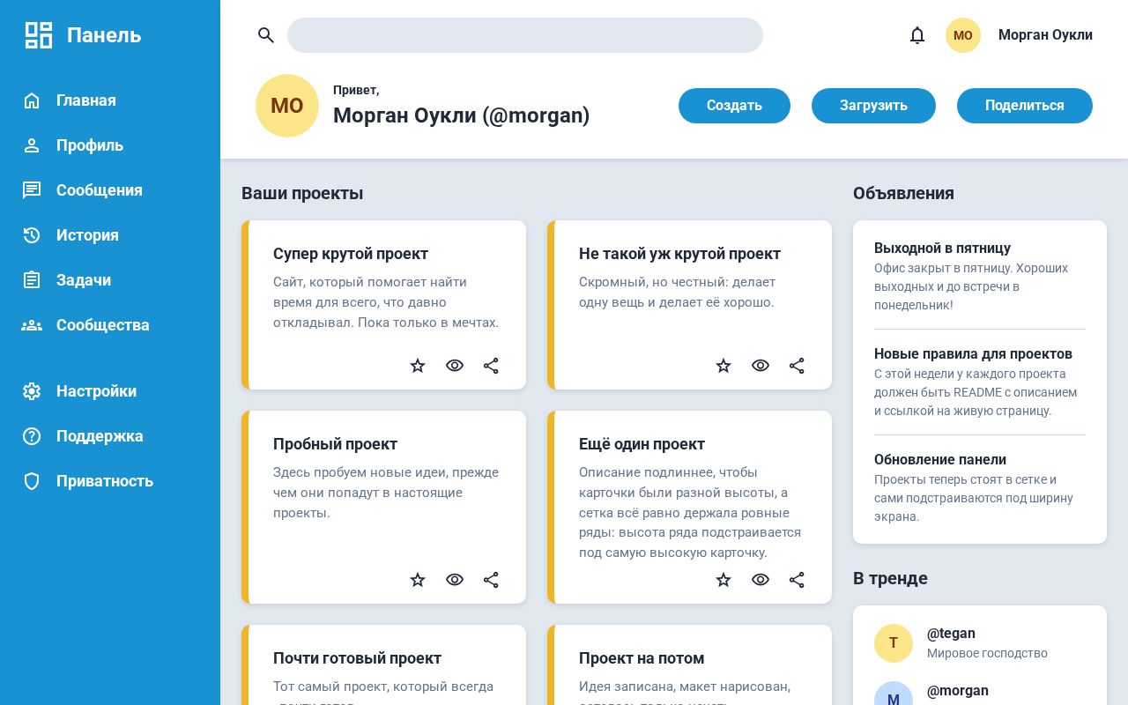Click the small МО avatar in header
This screenshot has height=705, width=1128.
pyautogui.click(x=963, y=35)
